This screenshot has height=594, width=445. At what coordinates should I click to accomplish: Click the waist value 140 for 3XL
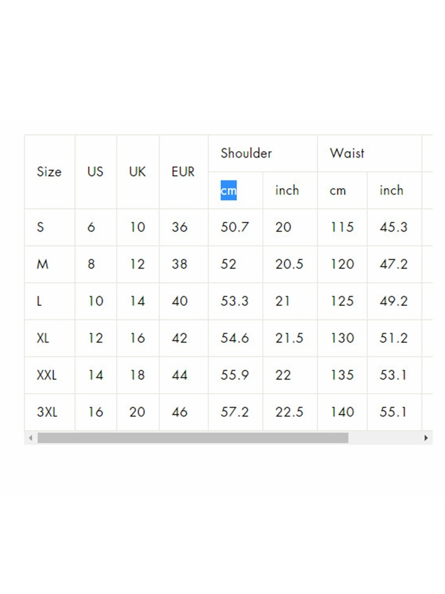[342, 412]
